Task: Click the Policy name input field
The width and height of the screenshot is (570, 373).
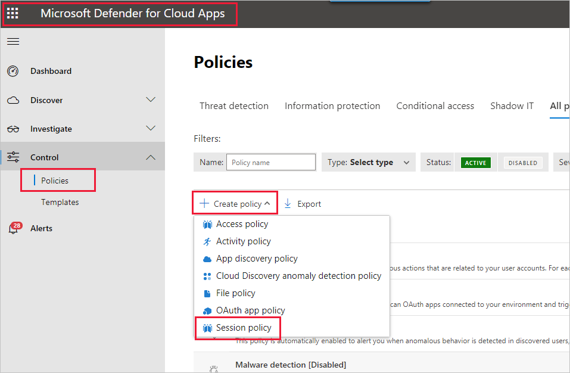Action: [271, 162]
